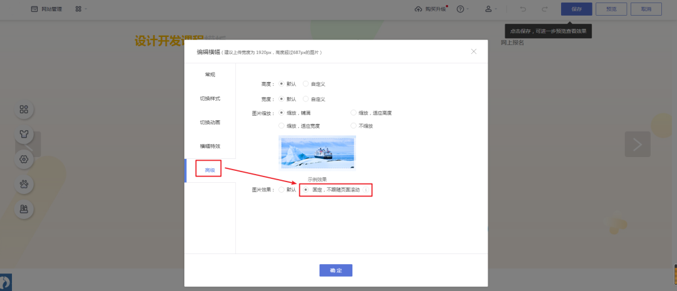The width and height of the screenshot is (677, 291).
Task: Expand the grid dropdown next to 网站管理
Action: coord(81,9)
